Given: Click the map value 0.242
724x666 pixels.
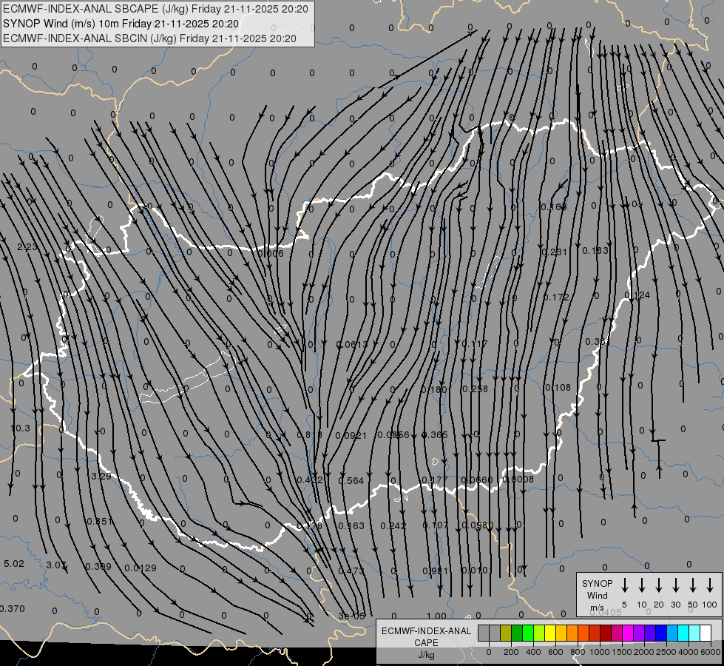Looking at the screenshot, I should (393, 525).
